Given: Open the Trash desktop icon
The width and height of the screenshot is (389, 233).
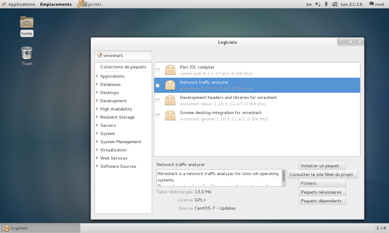Looking at the screenshot, I should (x=27, y=53).
